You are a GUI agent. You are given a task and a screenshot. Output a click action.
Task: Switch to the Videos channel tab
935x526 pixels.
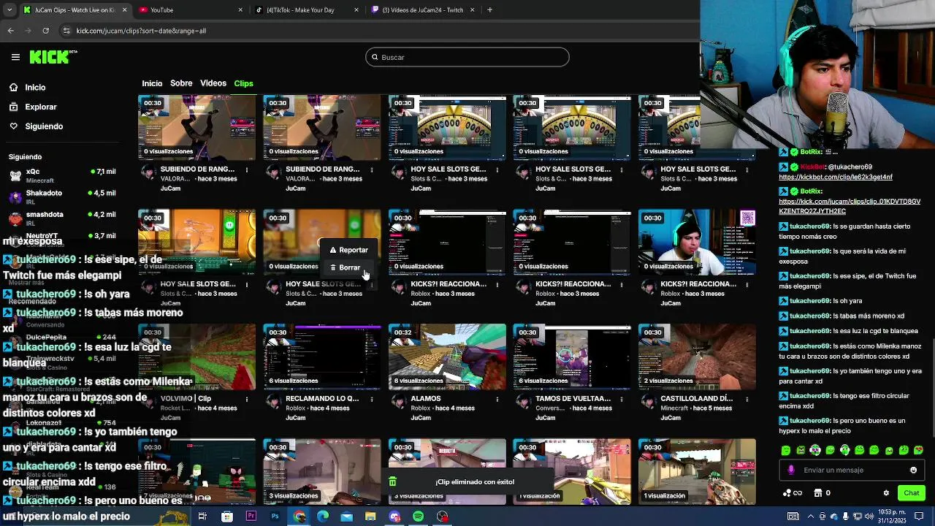[213, 83]
